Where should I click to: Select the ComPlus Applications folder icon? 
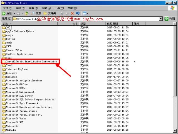coord(4,54)
